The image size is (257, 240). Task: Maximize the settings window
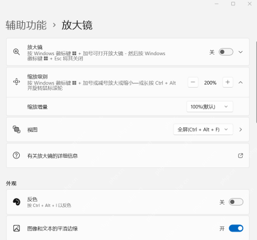point(233,4)
